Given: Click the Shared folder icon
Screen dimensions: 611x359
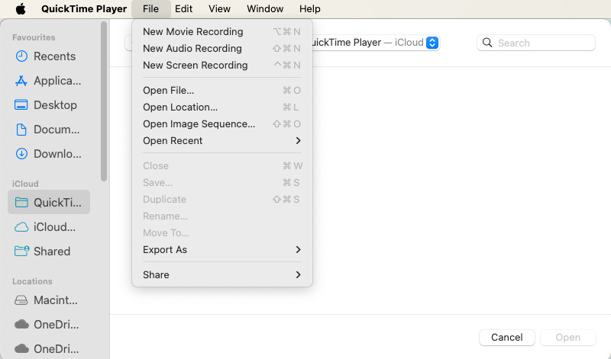Looking at the screenshot, I should coord(21,252).
